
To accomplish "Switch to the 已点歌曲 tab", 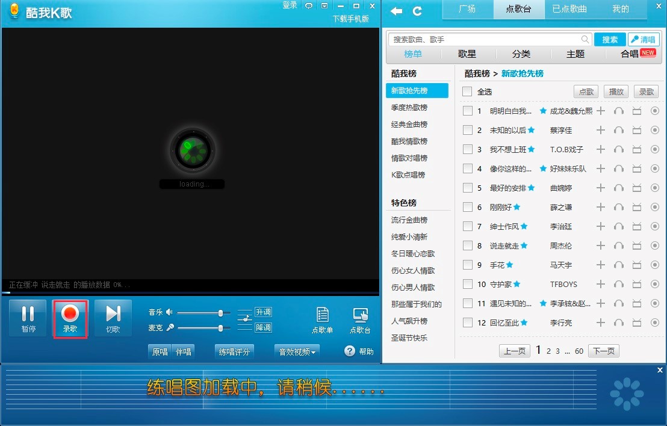I will pyautogui.click(x=569, y=9).
